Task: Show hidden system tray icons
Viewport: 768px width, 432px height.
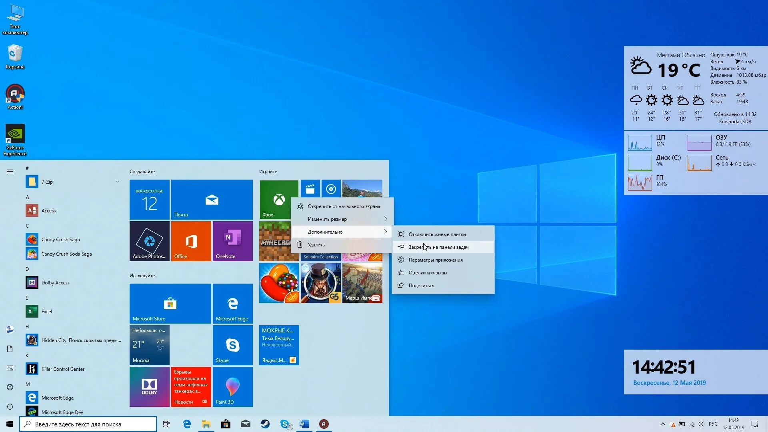Action: coord(662,424)
